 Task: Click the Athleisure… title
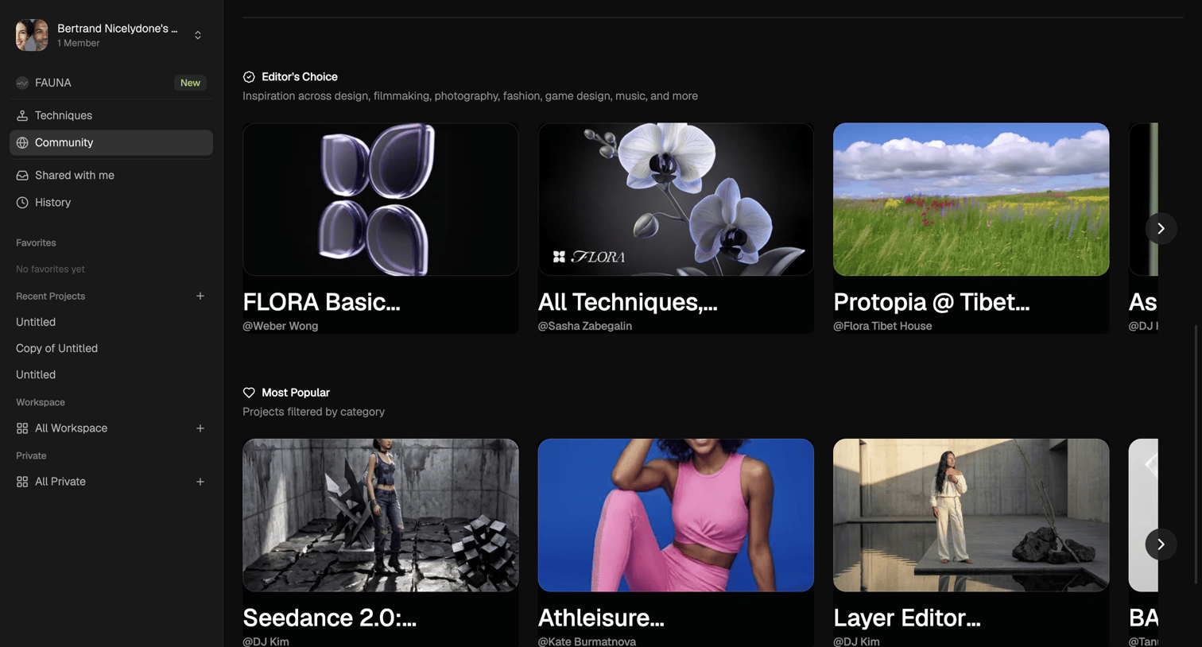601,618
